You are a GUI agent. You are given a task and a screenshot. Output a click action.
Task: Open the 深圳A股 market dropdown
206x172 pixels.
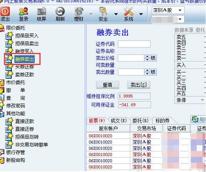(168, 10)
